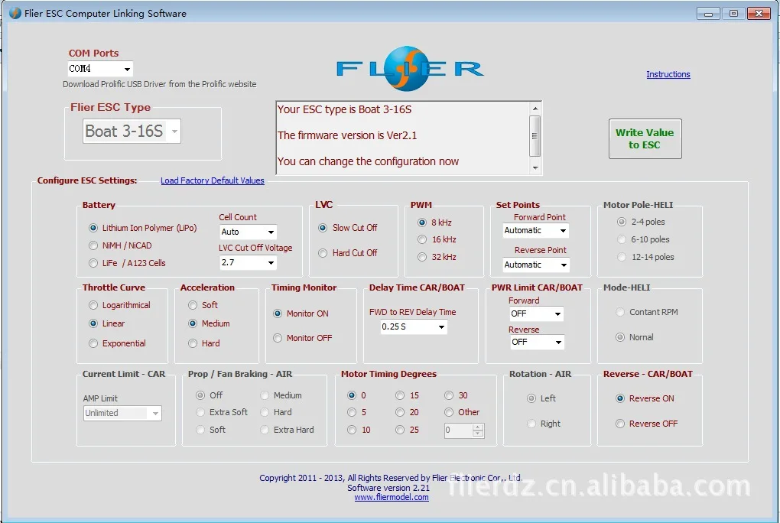
Task: Set Motor Timing to 30 degrees
Action: click(x=457, y=395)
